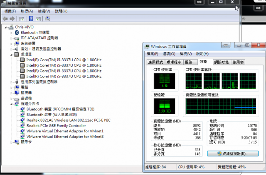Image resolution: width=266 pixels, height=175 pixels.
Task: Open 檔案(F) menu in Task Manager
Action: coord(153,54)
